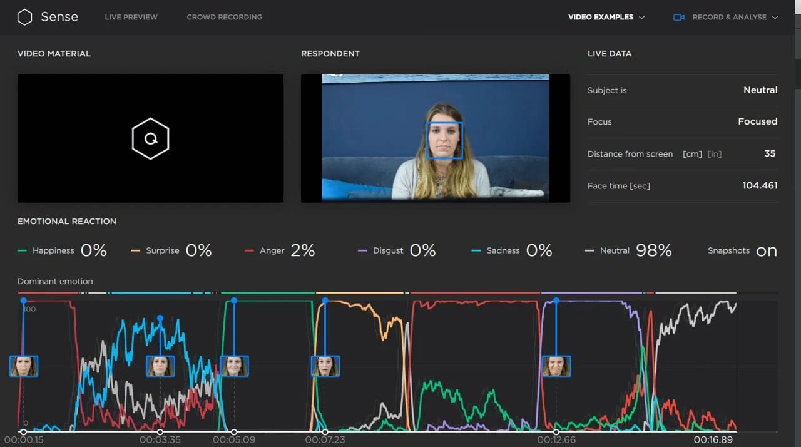This screenshot has width=801, height=447.
Task: Select the snapshot thumbnail at 00:12.66
Action: coord(556,366)
